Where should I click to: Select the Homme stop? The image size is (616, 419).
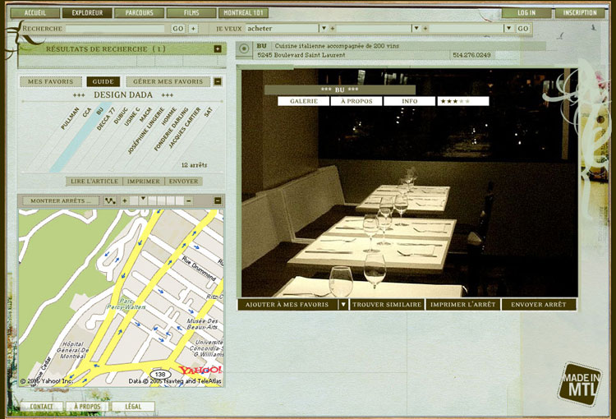tap(169, 116)
